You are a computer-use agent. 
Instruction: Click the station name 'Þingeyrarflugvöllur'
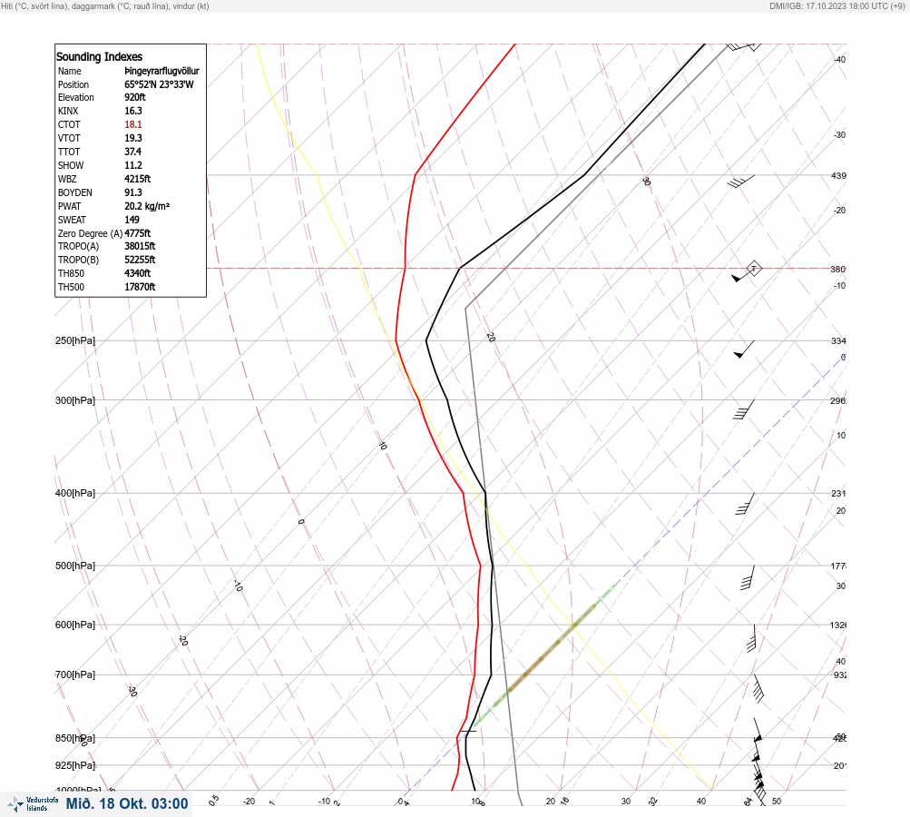(x=161, y=71)
